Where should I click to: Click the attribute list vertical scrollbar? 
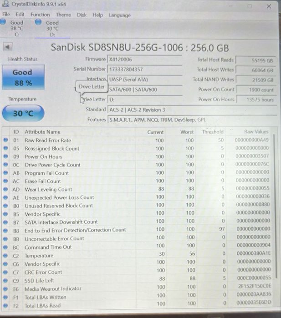(x=275, y=206)
